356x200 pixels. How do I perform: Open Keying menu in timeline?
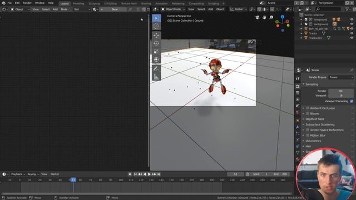tap(33, 174)
